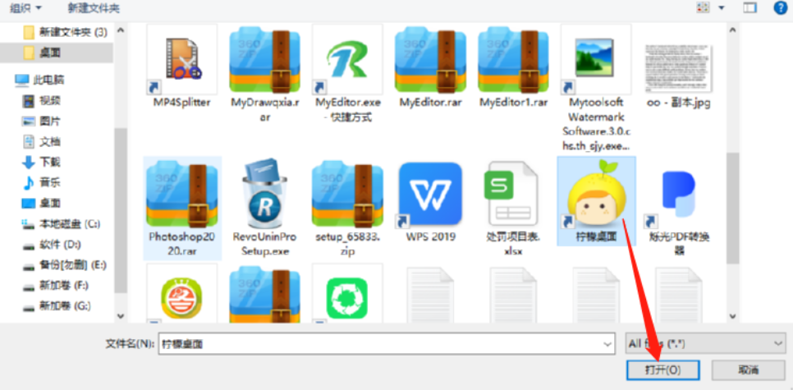Open 文档 in navigation pane

pyautogui.click(x=42, y=142)
